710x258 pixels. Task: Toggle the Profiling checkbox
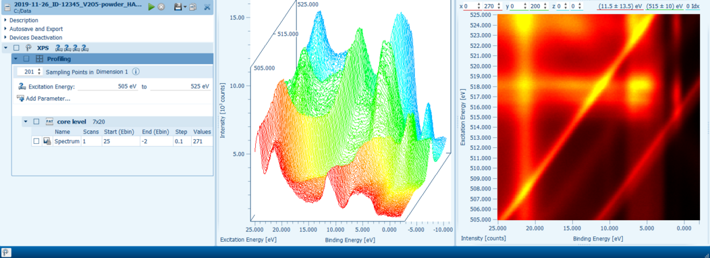pos(26,59)
